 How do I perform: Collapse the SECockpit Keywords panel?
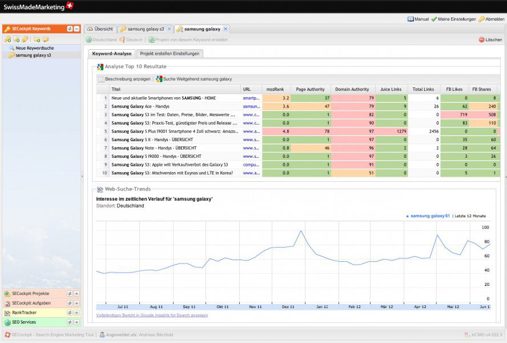pyautogui.click(x=77, y=29)
